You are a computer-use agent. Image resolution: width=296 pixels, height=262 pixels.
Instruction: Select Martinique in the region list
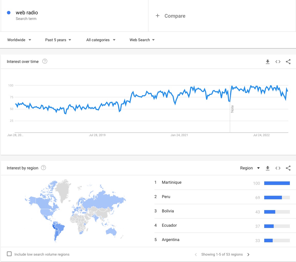click(171, 182)
